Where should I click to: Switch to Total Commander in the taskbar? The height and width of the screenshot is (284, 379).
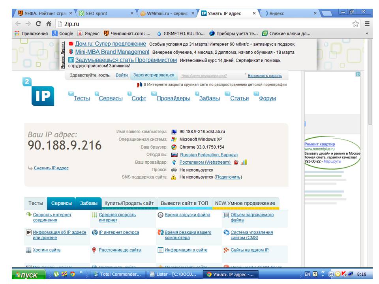118,275
